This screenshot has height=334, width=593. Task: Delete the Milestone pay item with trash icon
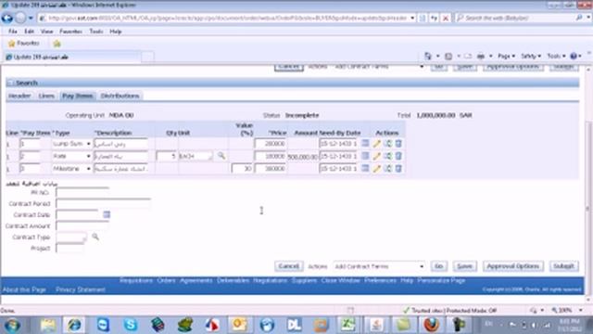(398, 169)
